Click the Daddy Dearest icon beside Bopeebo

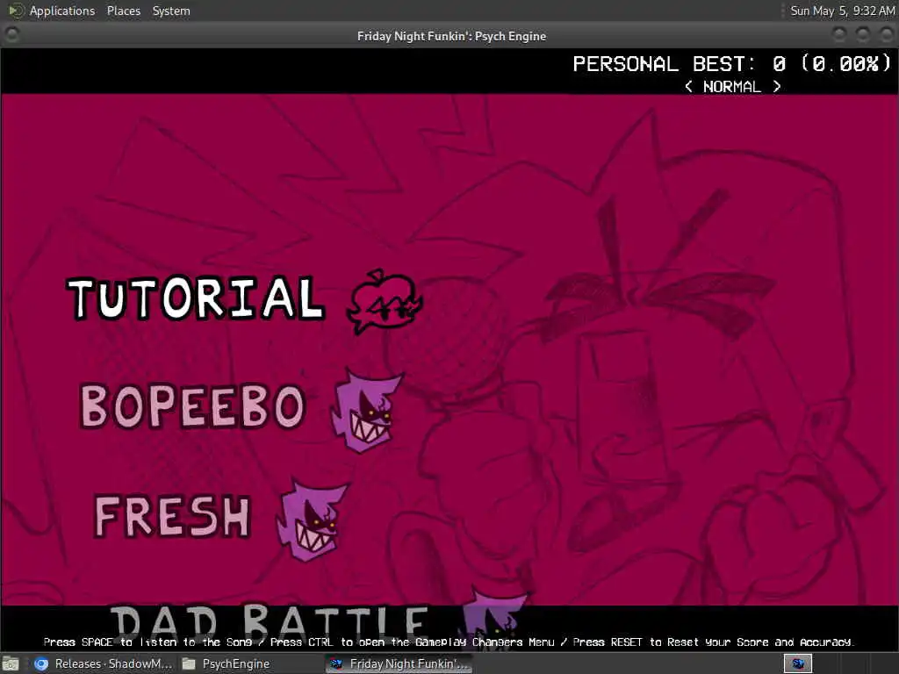point(366,411)
